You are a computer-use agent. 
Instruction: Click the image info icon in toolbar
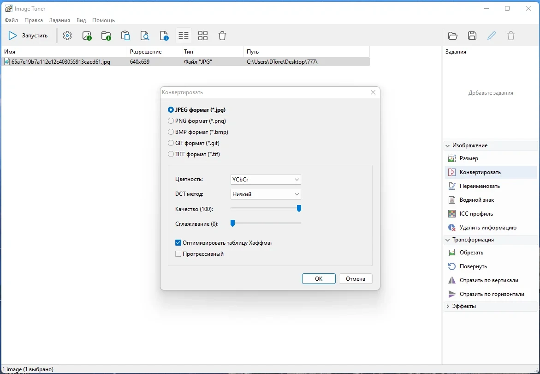click(164, 36)
